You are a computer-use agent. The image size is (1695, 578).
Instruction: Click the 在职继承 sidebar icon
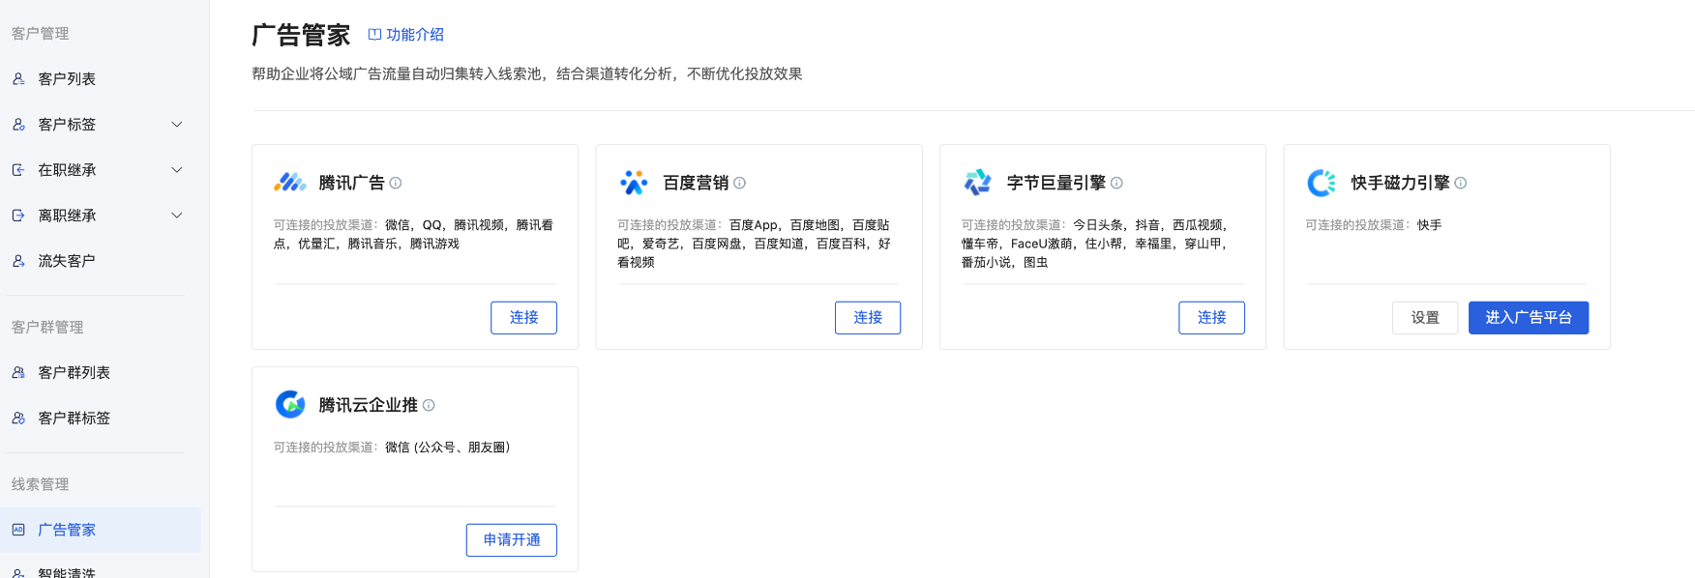coord(18,170)
